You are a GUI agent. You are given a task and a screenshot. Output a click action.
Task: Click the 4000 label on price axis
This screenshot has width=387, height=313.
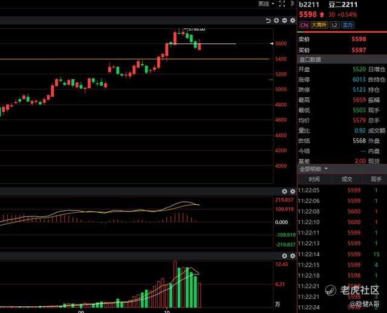click(x=281, y=166)
